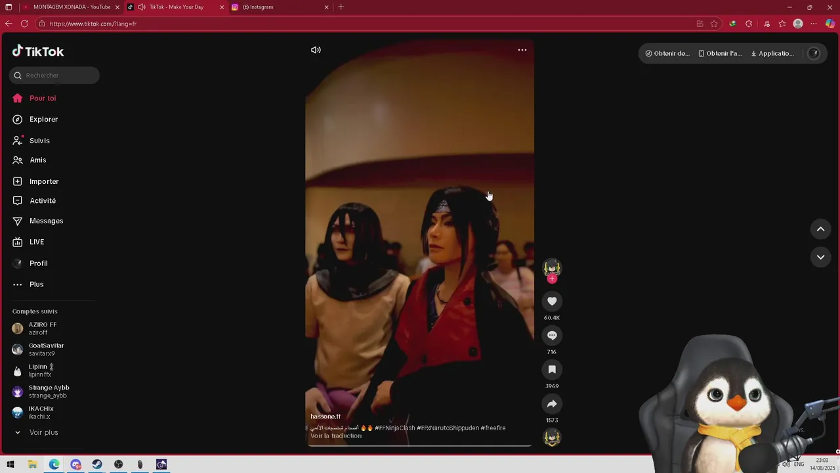The height and width of the screenshot is (473, 840).
Task: Add page to favorites with star
Action: (x=714, y=24)
